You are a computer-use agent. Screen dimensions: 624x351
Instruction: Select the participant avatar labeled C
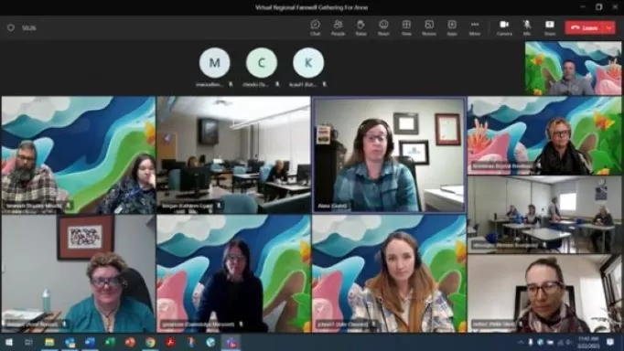point(262,62)
